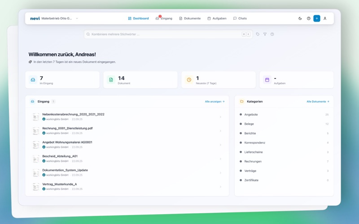359x224 pixels.
Task: Click chevron on Nebenkostenabrechnung_2020_2021_2022 row
Action: point(220,117)
